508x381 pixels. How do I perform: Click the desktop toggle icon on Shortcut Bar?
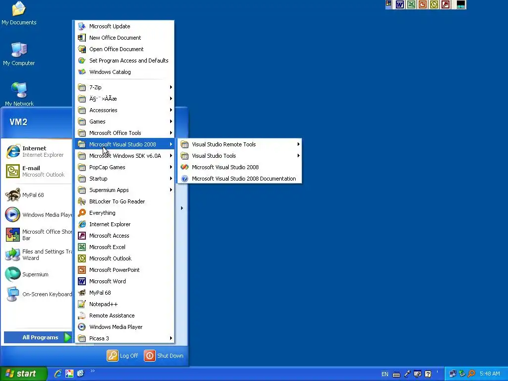click(x=461, y=4)
